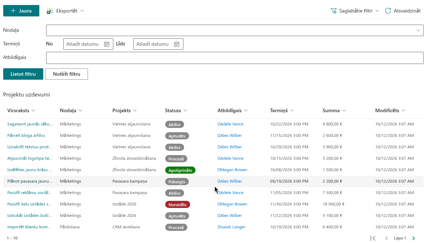Click the refresh icon next to Atsvaidzināt
Image resolution: width=429 pixels, height=243 pixels.
click(x=388, y=11)
